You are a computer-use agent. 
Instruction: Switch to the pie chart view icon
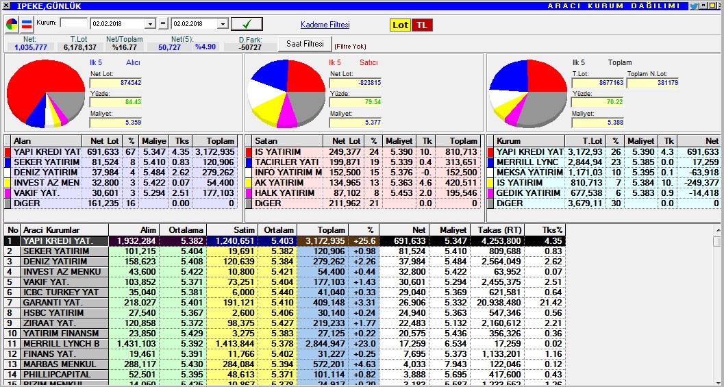tap(12, 24)
